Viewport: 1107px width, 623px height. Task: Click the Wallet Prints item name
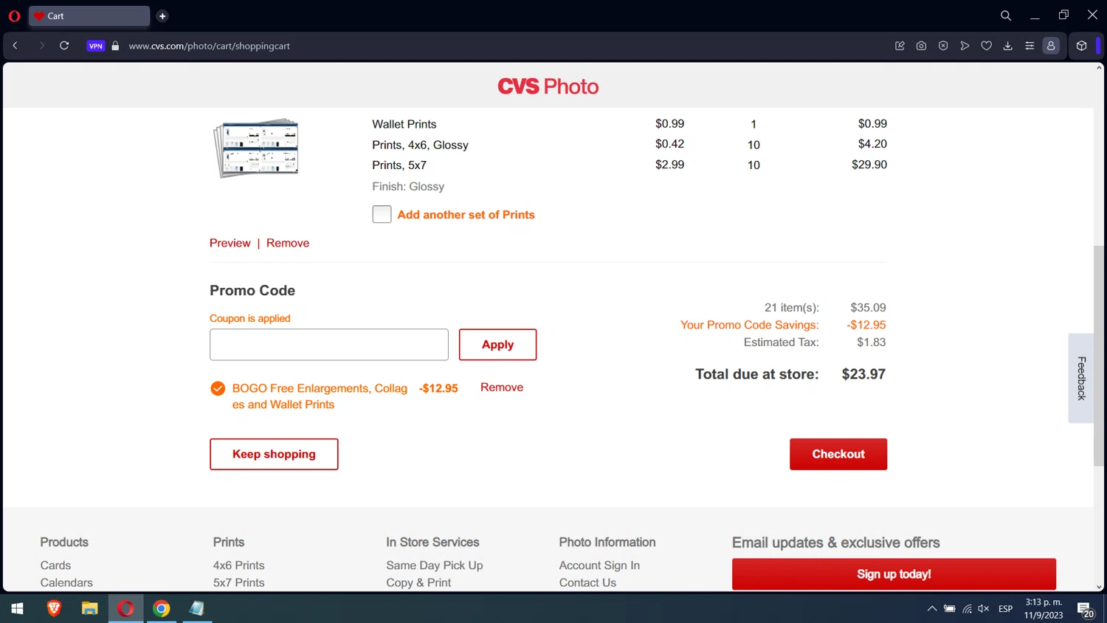pyautogui.click(x=404, y=124)
